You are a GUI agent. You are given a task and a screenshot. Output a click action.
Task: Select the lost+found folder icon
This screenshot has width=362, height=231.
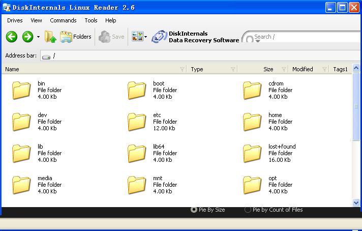(x=252, y=154)
